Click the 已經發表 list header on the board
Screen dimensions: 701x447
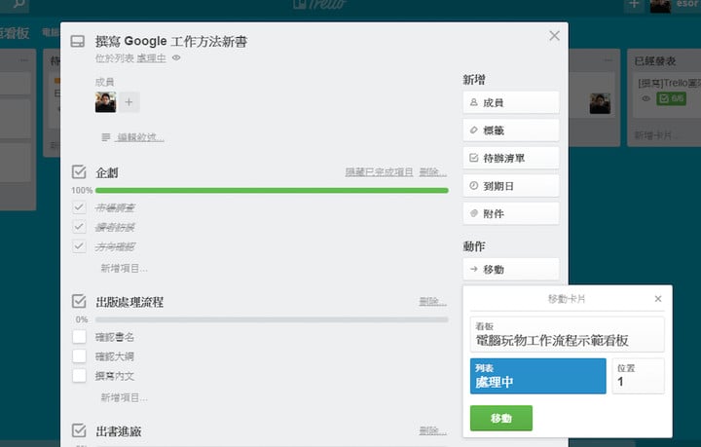click(655, 61)
